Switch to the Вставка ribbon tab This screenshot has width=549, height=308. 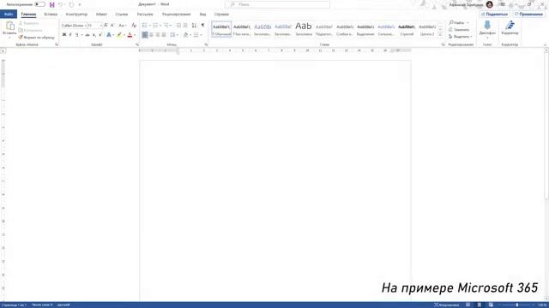[51, 15]
